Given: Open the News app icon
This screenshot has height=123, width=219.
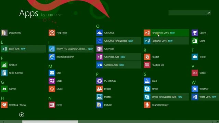Looking at the screenshot, I should point(52,105).
